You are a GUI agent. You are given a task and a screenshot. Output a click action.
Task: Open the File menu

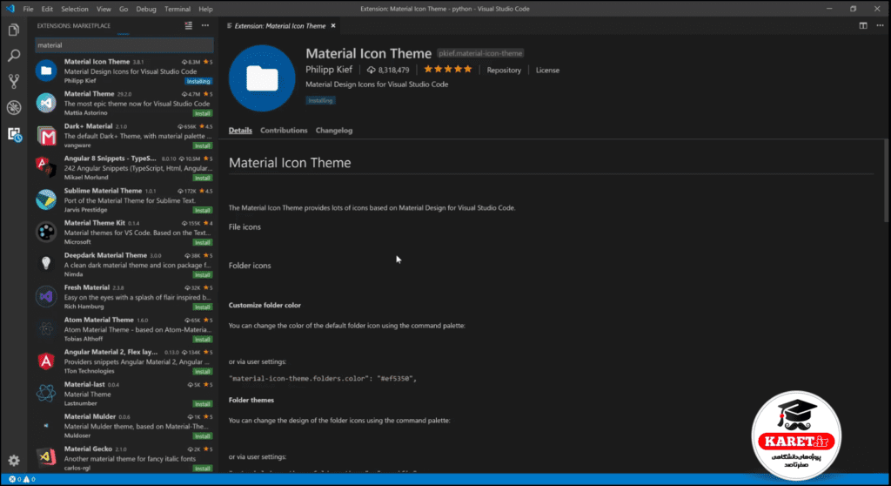[28, 9]
